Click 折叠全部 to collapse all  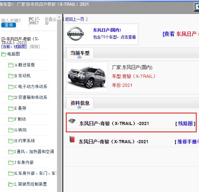[50, 21]
